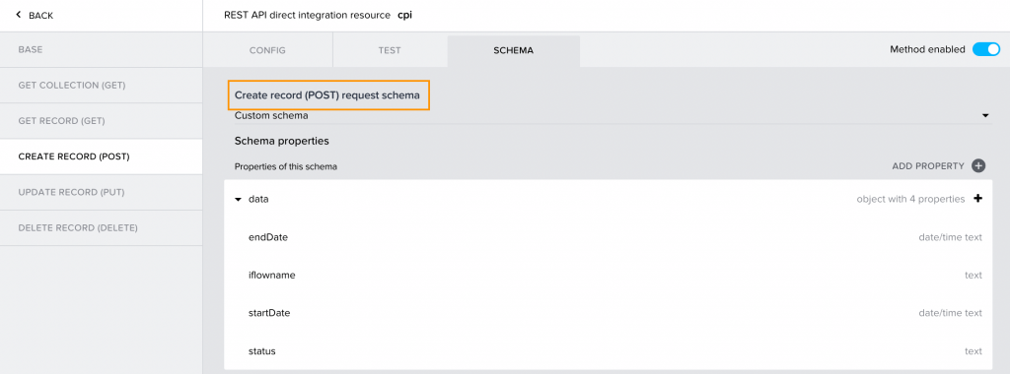Select GET RECORD (GET) method
This screenshot has height=374, width=1010.
(102, 121)
